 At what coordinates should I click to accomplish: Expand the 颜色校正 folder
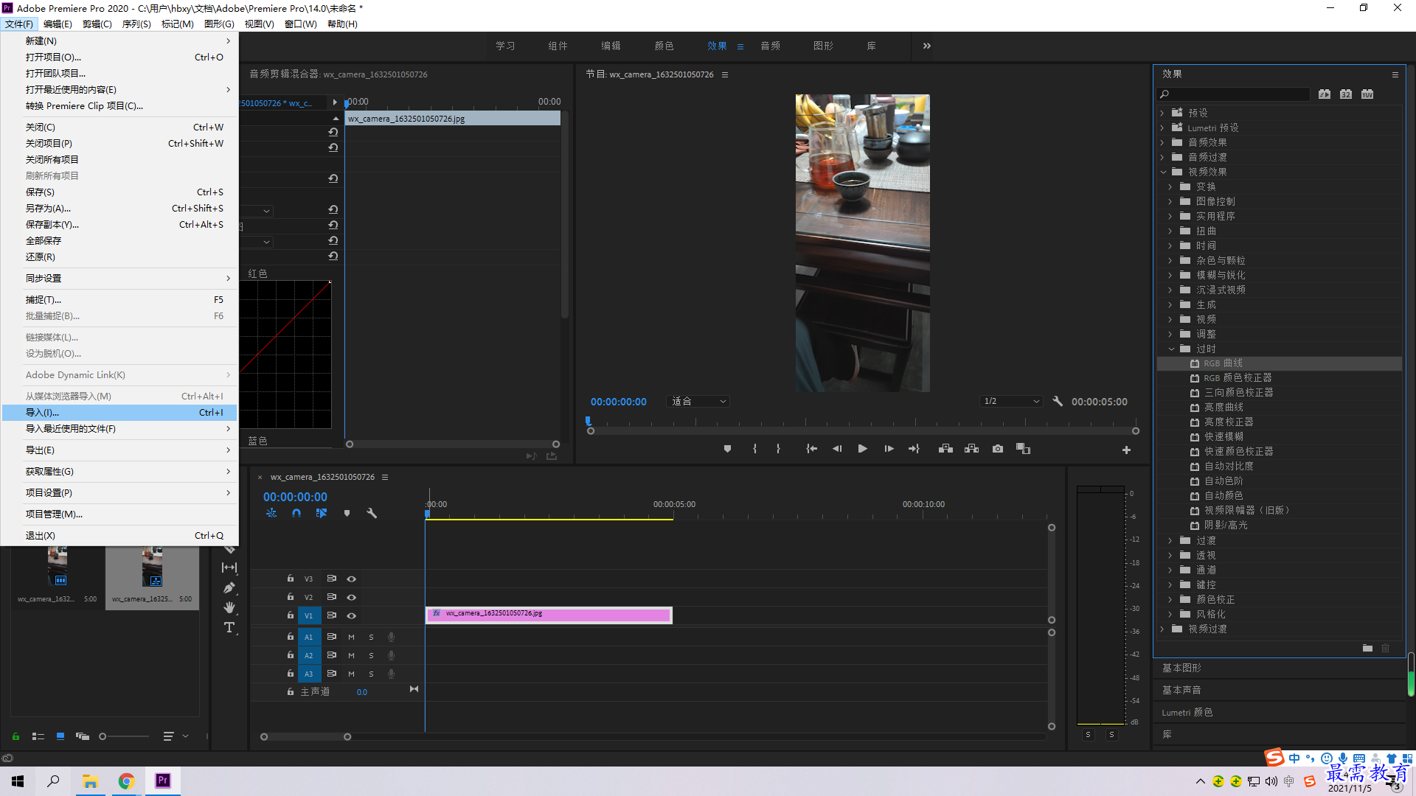(x=1170, y=599)
